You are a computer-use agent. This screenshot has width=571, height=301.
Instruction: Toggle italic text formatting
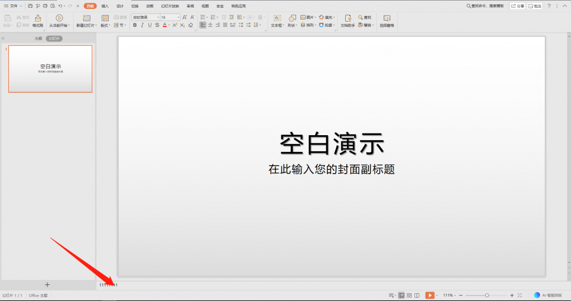[142, 25]
